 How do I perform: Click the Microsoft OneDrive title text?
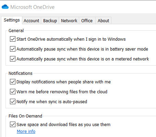pyautogui.click(x=32, y=7)
